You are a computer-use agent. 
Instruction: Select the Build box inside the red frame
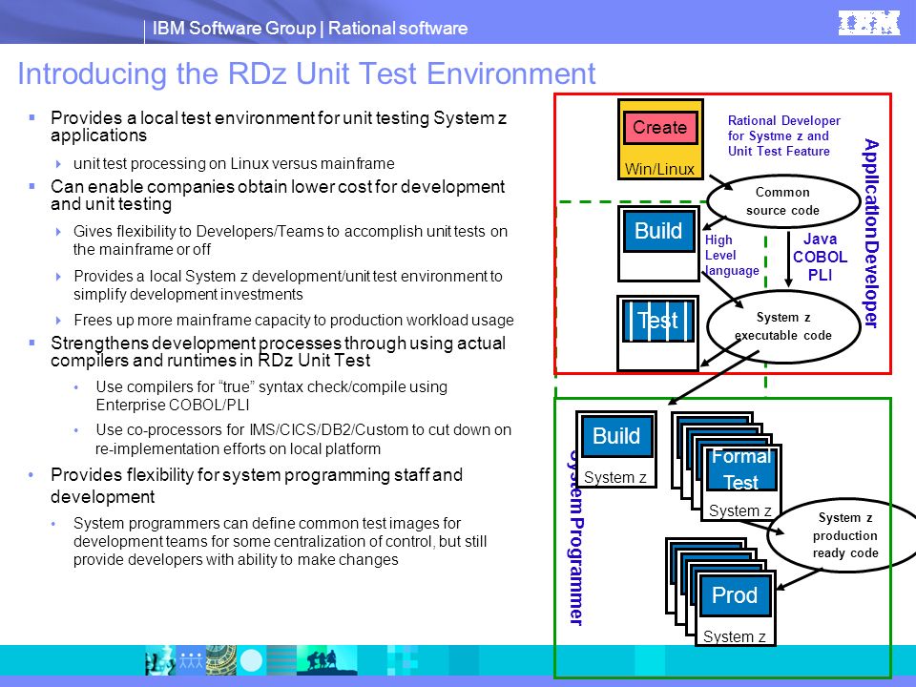(x=658, y=231)
